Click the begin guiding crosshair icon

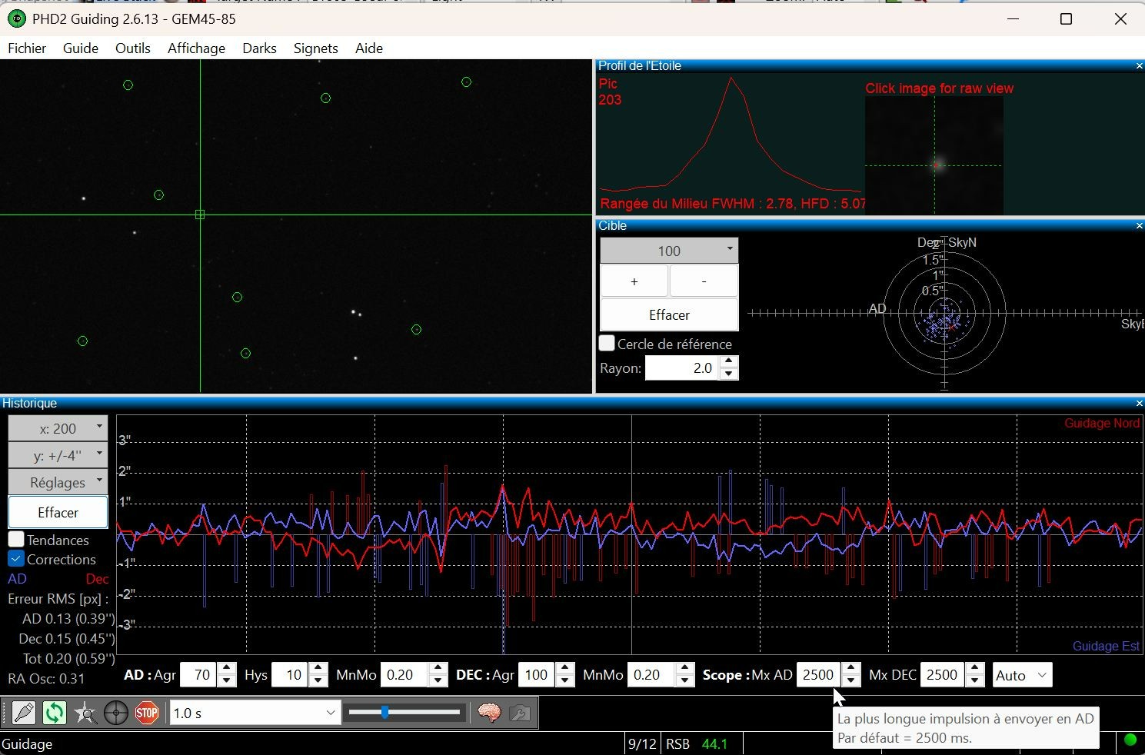[116, 713]
